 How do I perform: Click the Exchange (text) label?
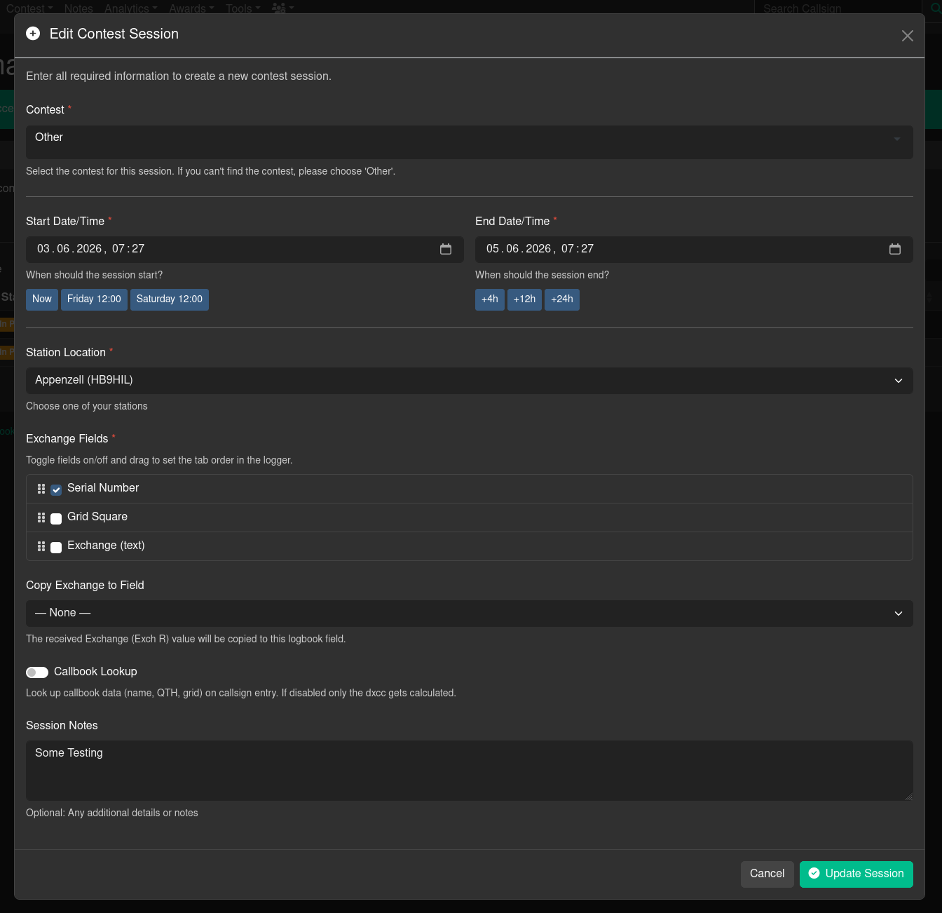pos(106,546)
